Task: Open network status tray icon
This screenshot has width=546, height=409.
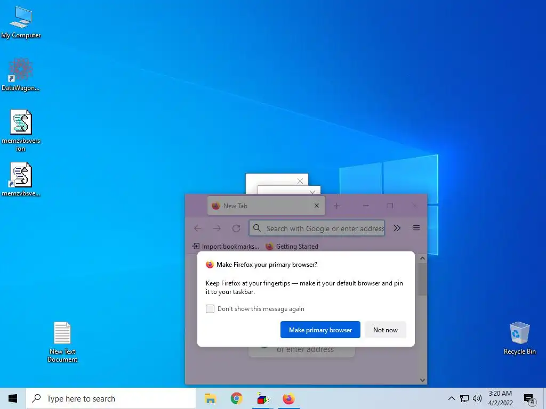Action: (x=464, y=398)
